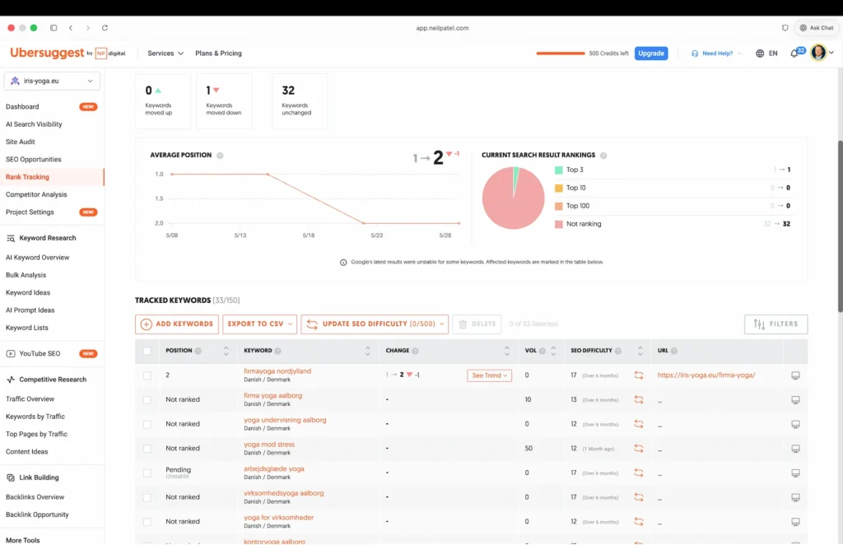
Task: Check the arbejdsglæde yoga row checkbox
Action: [x=147, y=473]
